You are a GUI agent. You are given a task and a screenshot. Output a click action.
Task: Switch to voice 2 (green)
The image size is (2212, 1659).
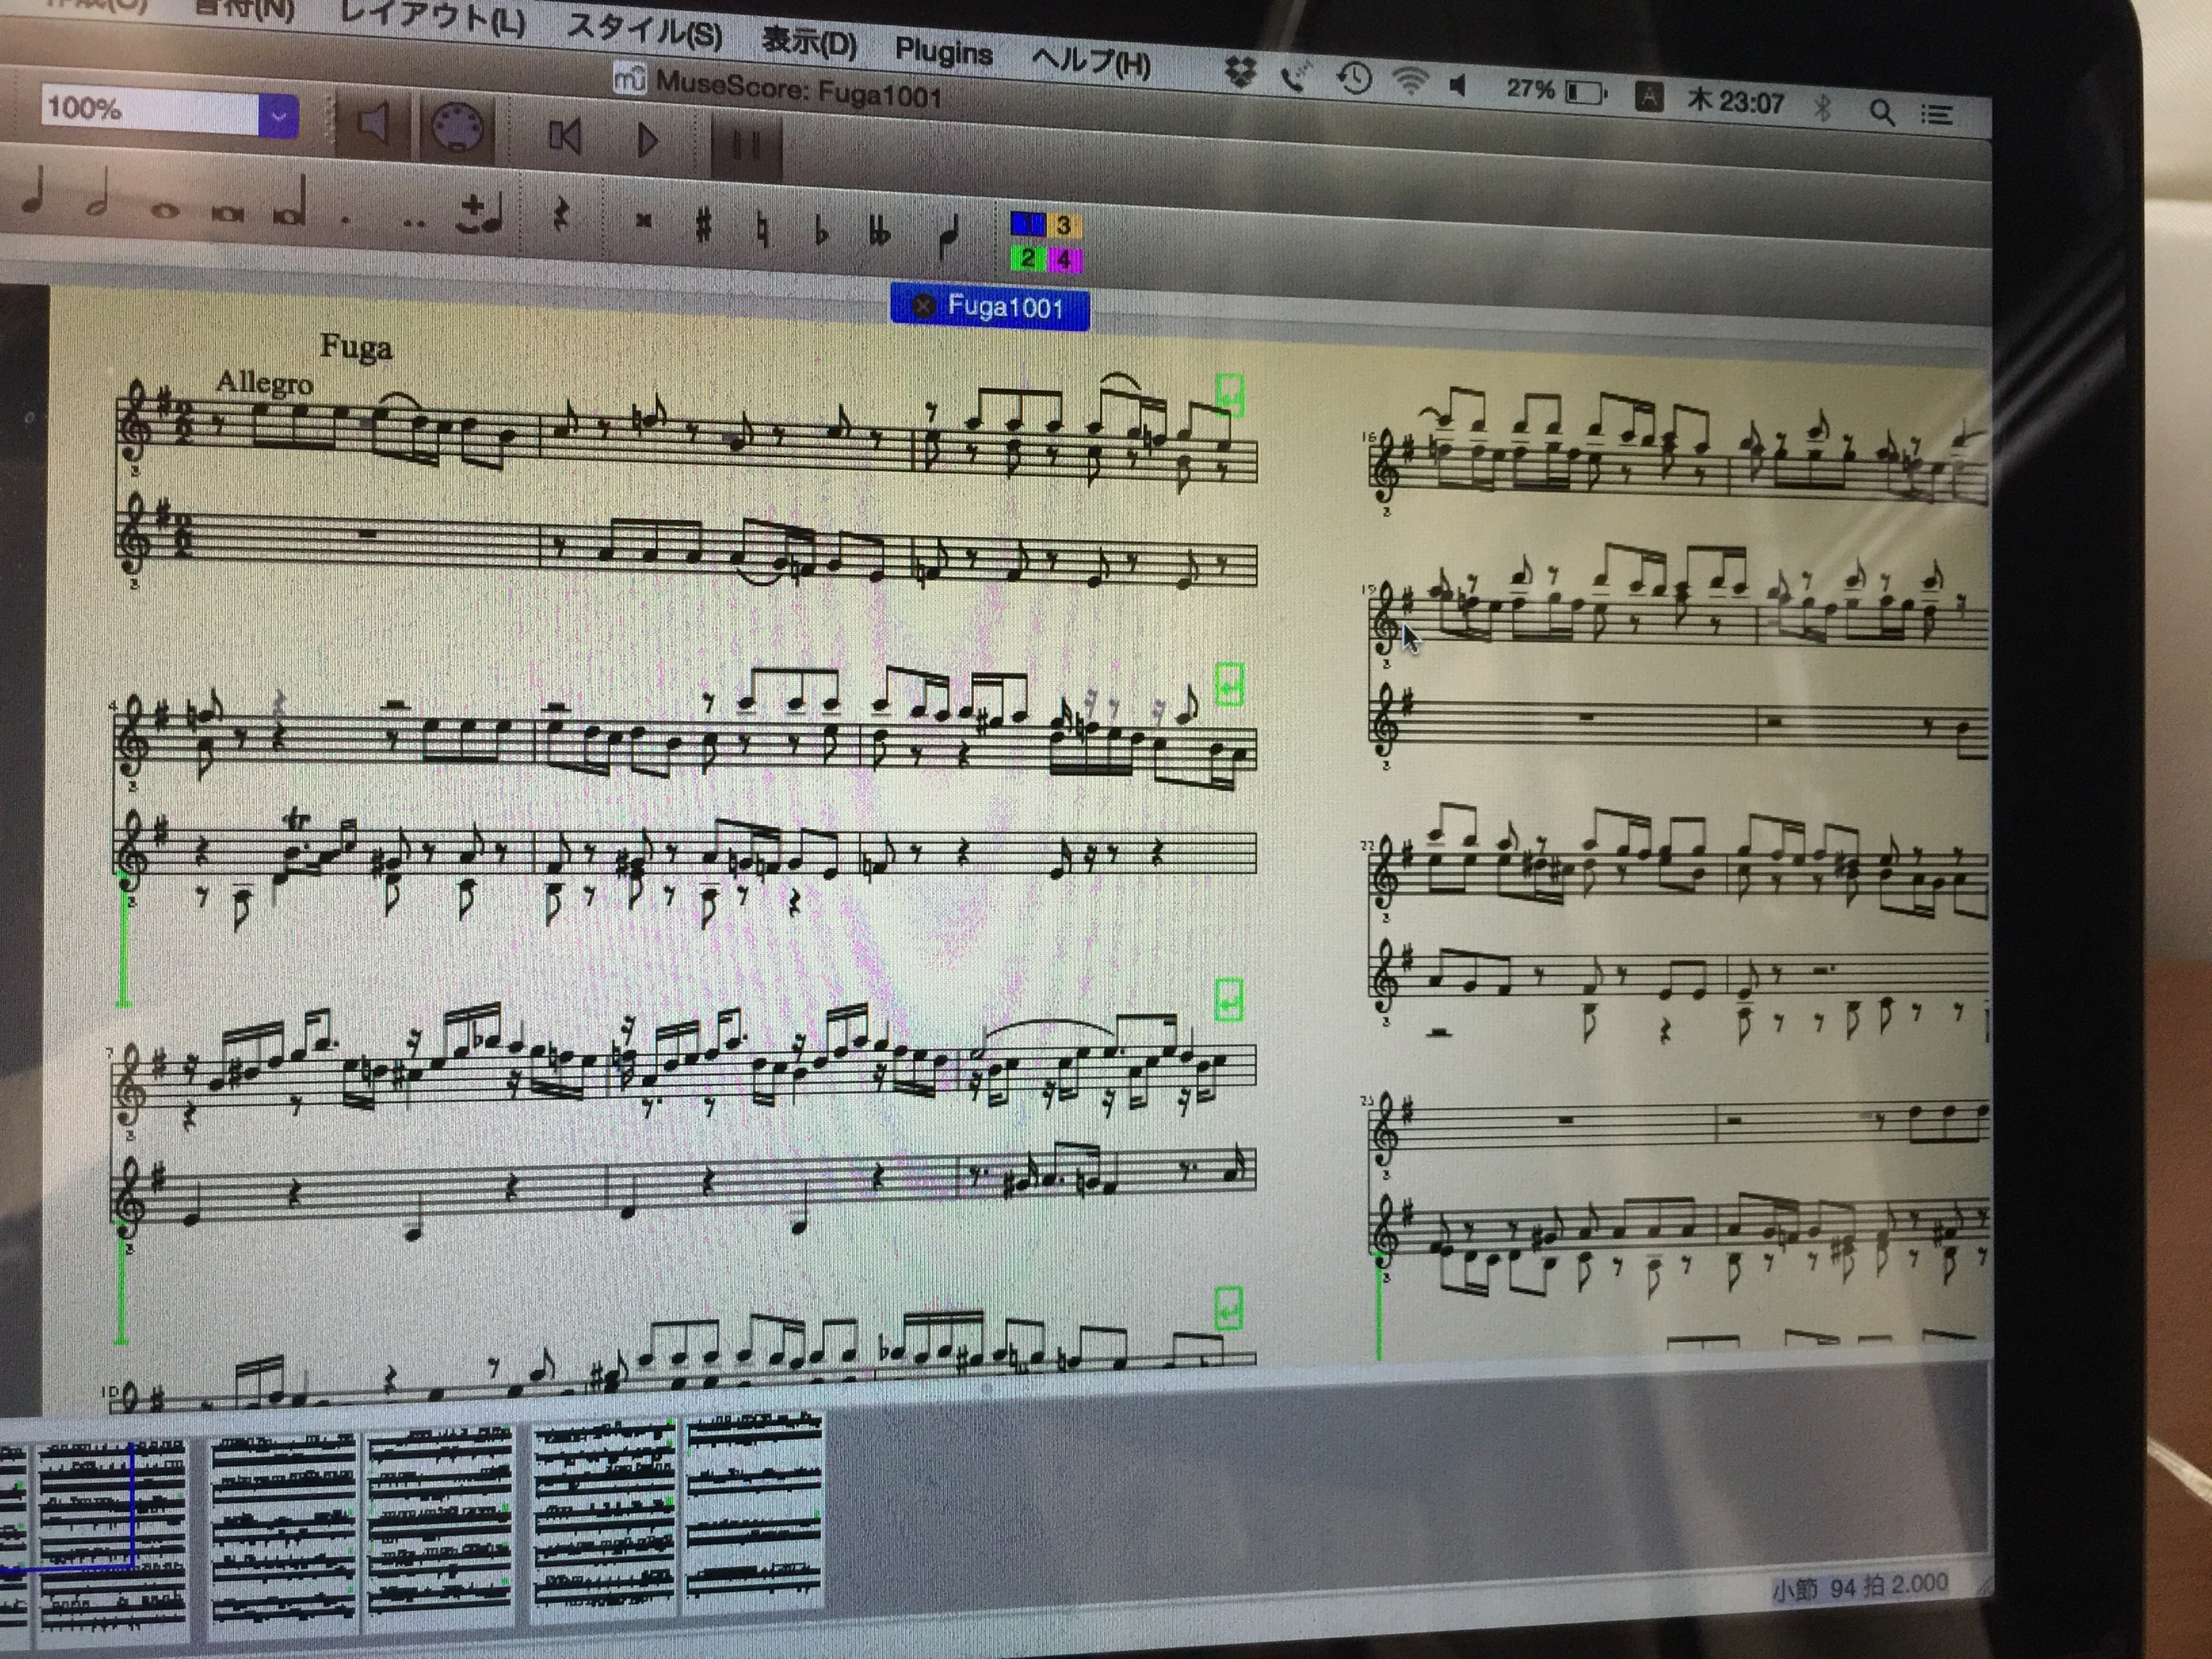pyautogui.click(x=1027, y=259)
